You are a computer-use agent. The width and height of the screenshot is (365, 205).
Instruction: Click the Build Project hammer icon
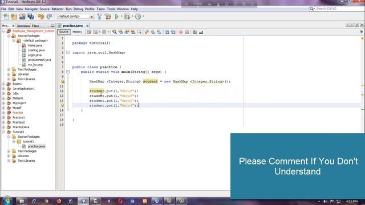coord(99,17)
